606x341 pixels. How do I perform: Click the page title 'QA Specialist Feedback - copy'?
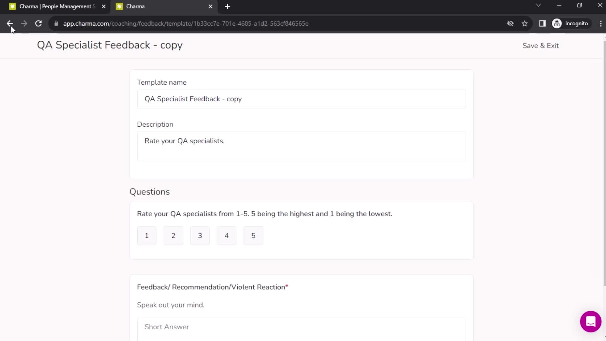coord(110,45)
